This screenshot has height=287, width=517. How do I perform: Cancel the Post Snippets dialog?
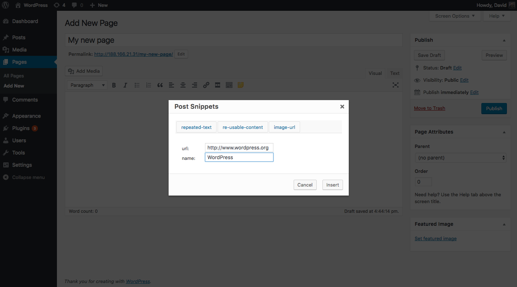pos(305,185)
